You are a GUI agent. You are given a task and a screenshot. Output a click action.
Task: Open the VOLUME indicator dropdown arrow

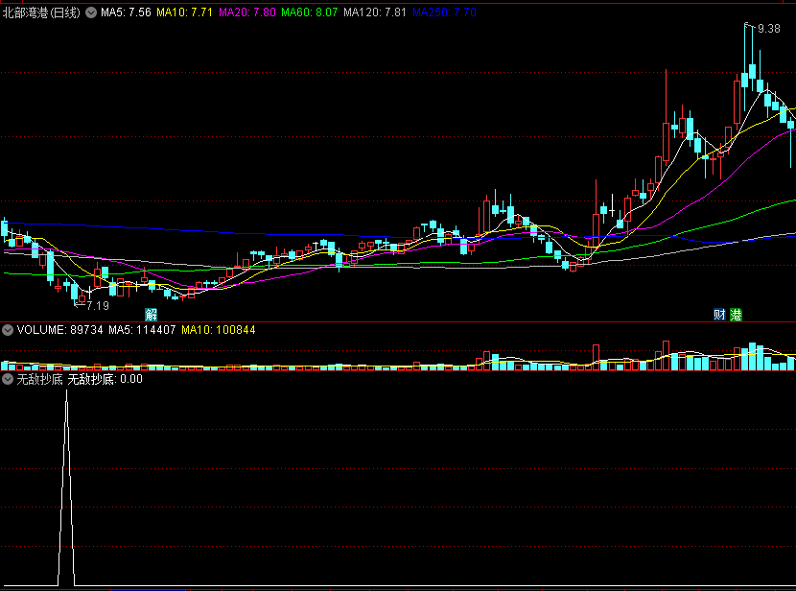[8, 330]
